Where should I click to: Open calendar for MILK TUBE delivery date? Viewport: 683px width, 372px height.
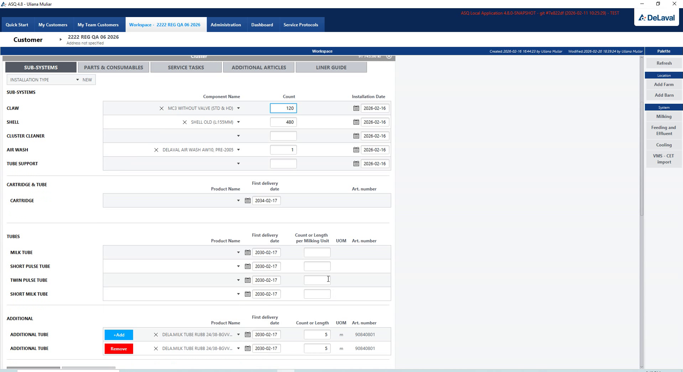click(247, 253)
